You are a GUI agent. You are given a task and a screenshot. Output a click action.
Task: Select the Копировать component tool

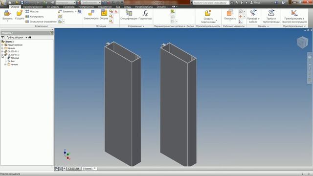tap(35, 17)
